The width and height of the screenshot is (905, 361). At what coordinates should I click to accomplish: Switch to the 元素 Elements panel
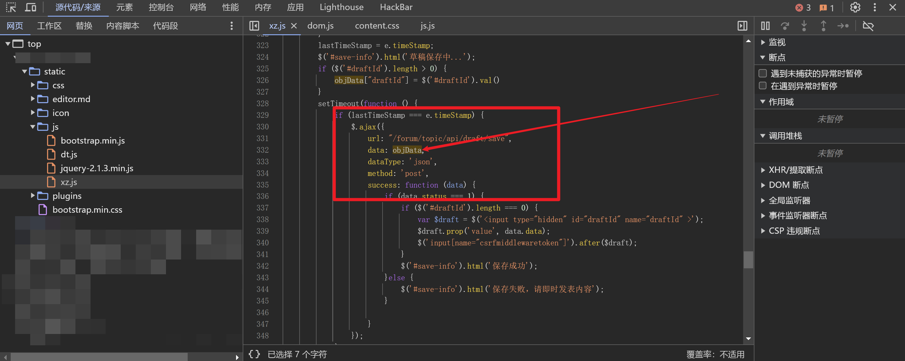coord(124,7)
